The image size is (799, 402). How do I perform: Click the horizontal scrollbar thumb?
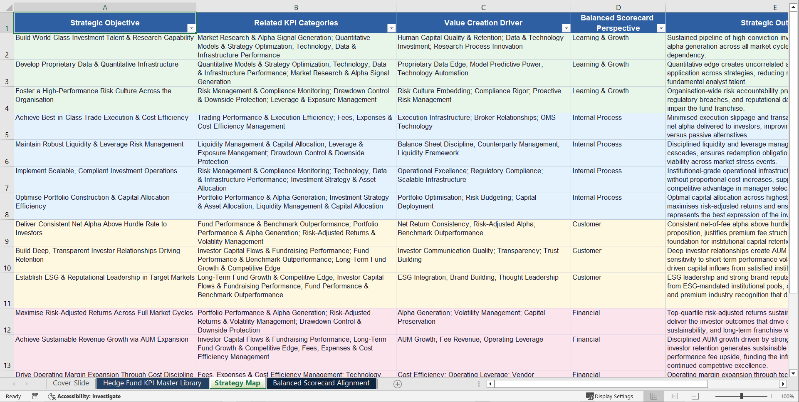pyautogui.click(x=601, y=384)
